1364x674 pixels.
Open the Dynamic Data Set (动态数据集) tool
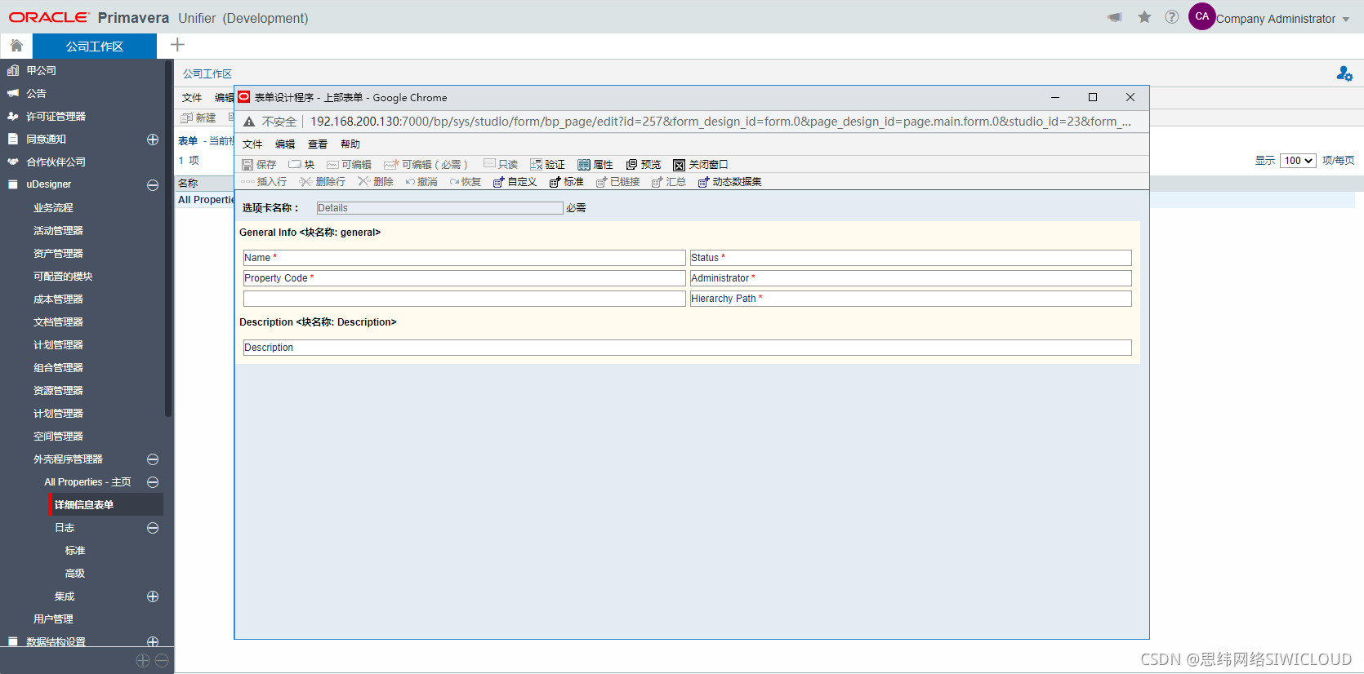(704, 182)
